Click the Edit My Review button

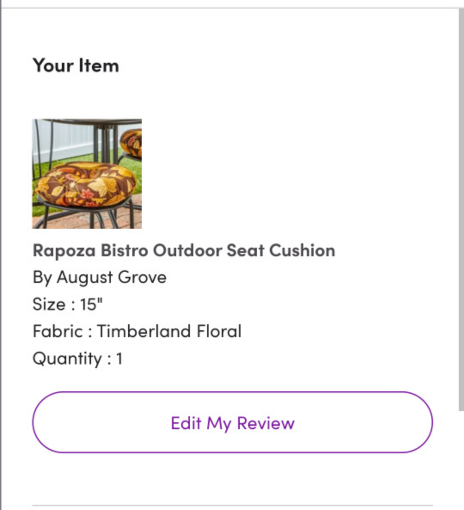tap(232, 422)
